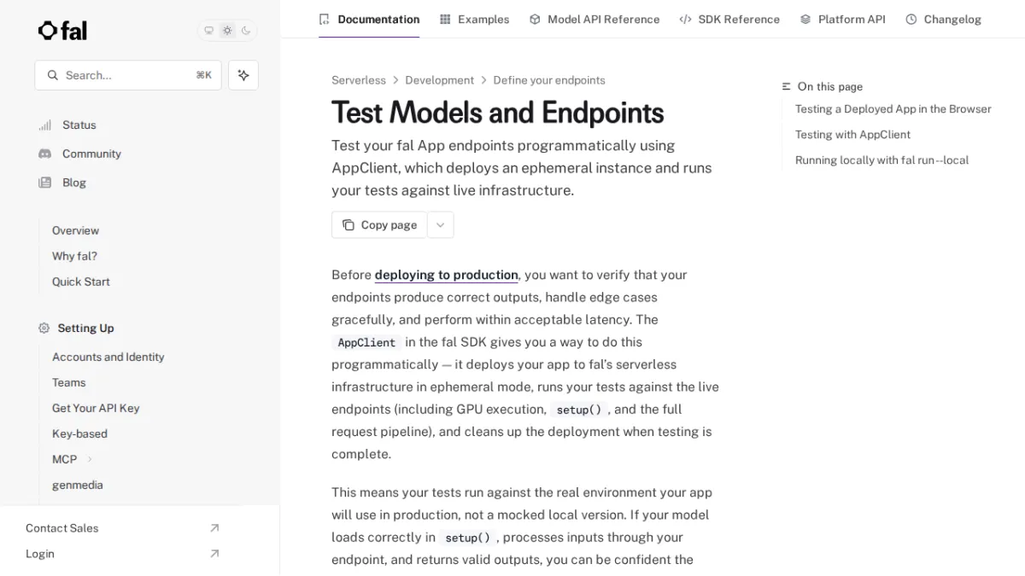Click On this page list icon
The image size is (1025, 576).
click(x=787, y=87)
